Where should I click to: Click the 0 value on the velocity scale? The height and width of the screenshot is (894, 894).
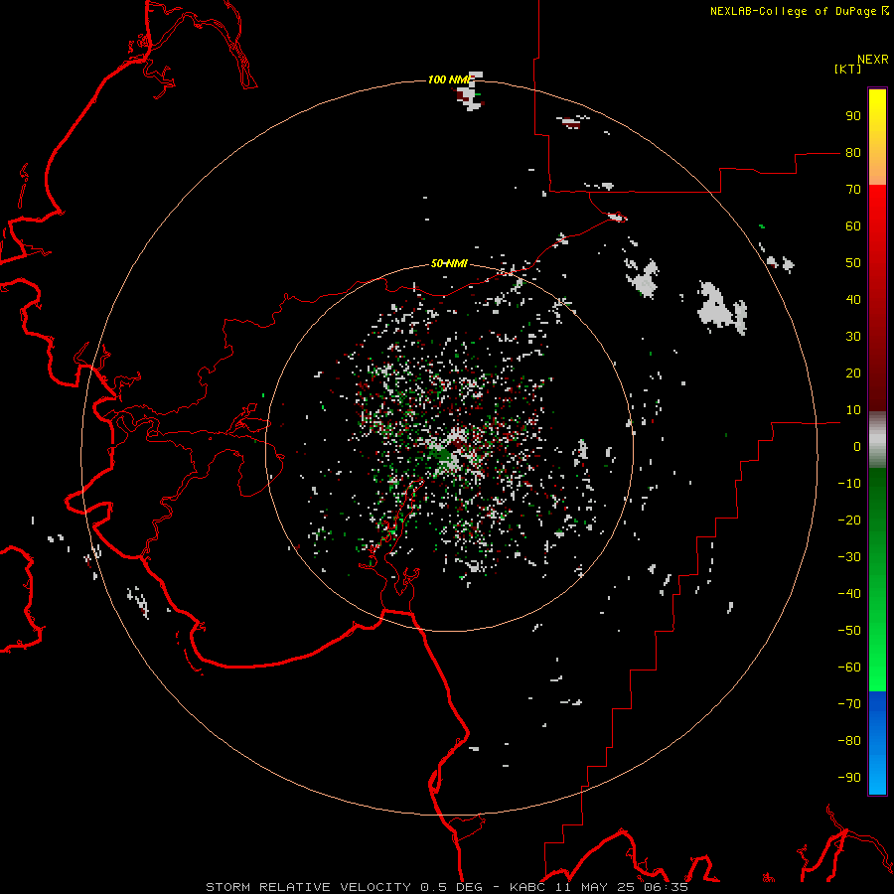point(857,446)
